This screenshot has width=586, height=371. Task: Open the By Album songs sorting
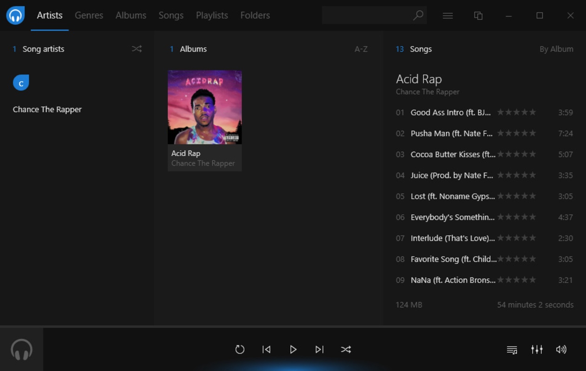pos(556,49)
